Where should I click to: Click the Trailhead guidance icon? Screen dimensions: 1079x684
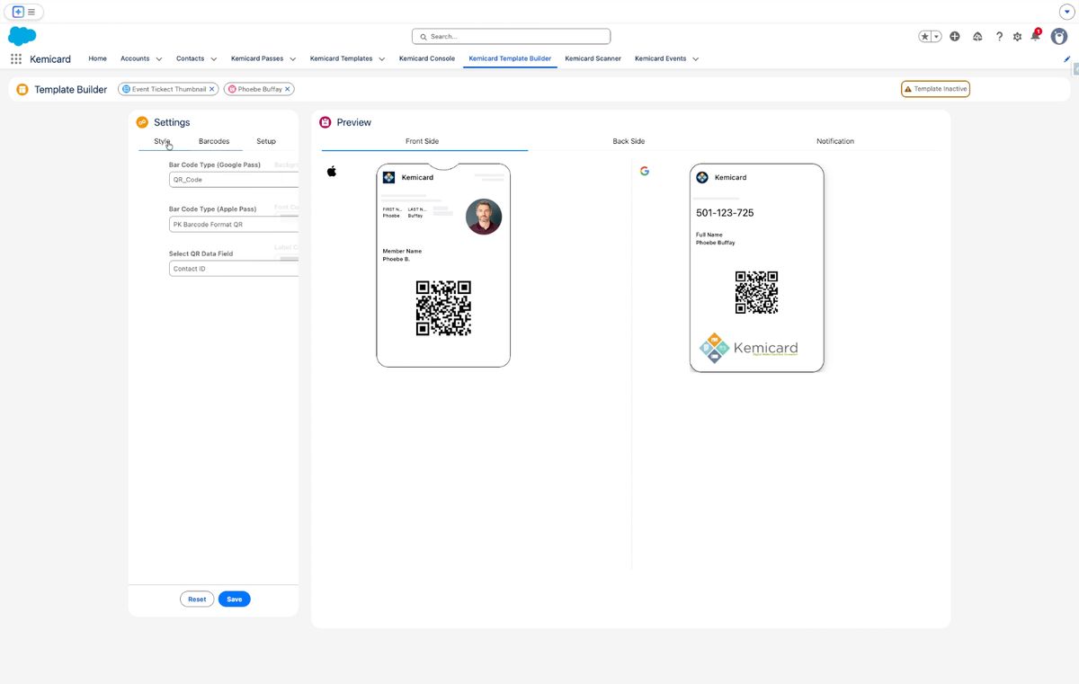[977, 36]
